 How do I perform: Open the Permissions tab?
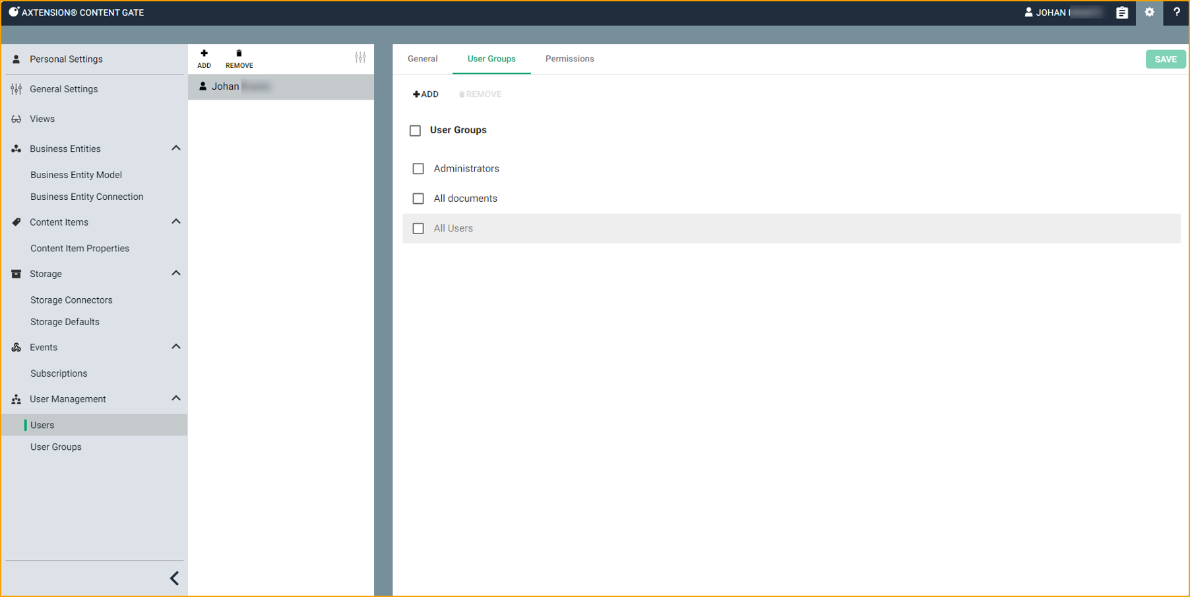[x=570, y=59]
